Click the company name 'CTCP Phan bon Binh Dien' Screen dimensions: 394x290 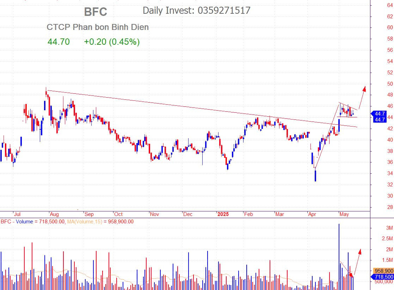(98, 27)
